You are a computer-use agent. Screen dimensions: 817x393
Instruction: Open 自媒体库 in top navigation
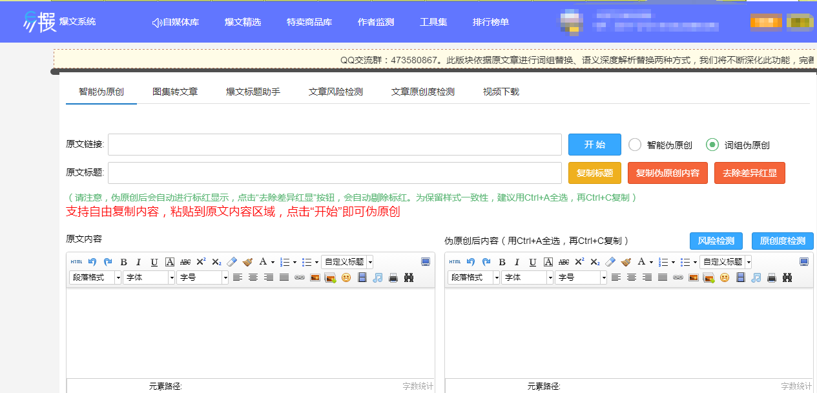176,22
